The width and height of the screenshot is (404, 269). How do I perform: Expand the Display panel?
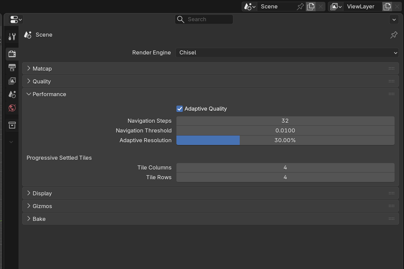click(210, 193)
